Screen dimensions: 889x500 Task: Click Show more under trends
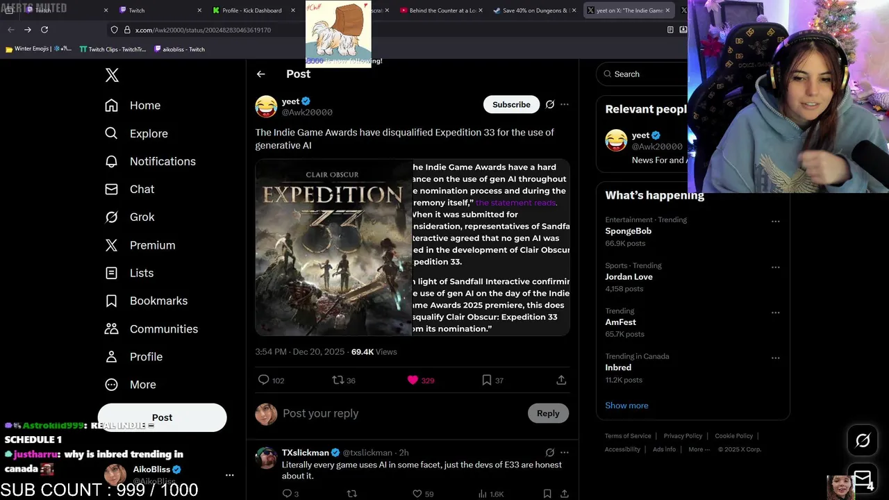(x=626, y=406)
